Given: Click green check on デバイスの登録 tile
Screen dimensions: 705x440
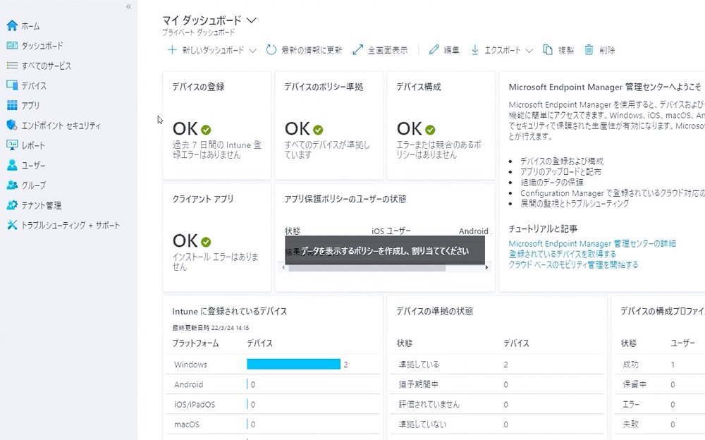Looking at the screenshot, I should tap(206, 130).
